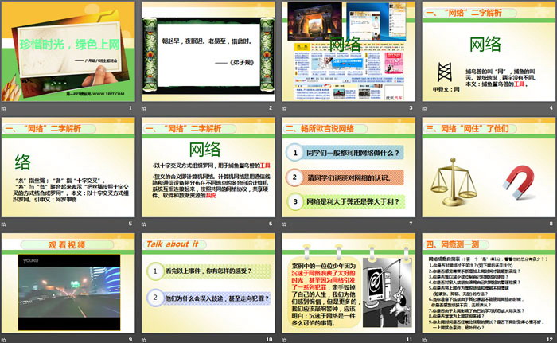557x343 pixels.
Task: Select slide 4 thumbnail with 甲骨文 网 character
Action: click(x=489, y=52)
